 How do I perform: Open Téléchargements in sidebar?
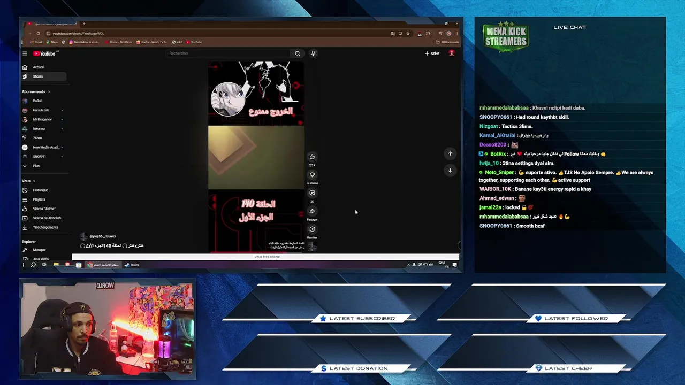(x=43, y=227)
